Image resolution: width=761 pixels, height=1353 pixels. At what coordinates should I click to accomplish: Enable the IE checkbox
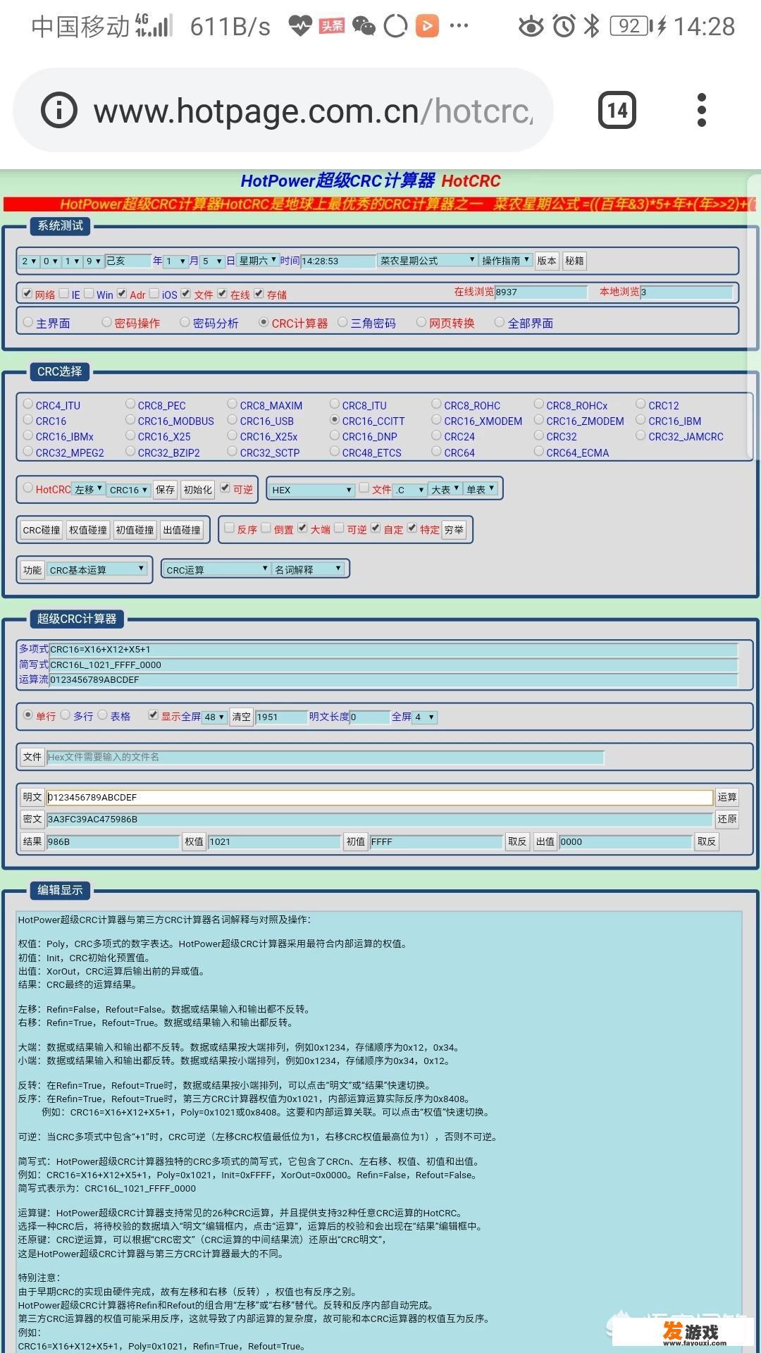click(x=64, y=293)
